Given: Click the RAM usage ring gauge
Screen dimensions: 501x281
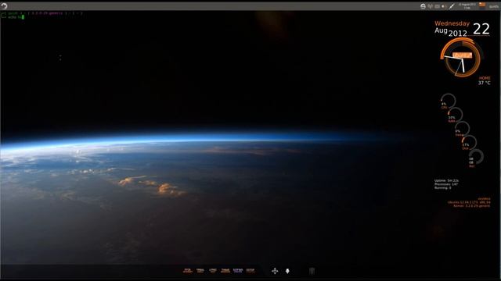Looking at the screenshot, I should 455,115.
